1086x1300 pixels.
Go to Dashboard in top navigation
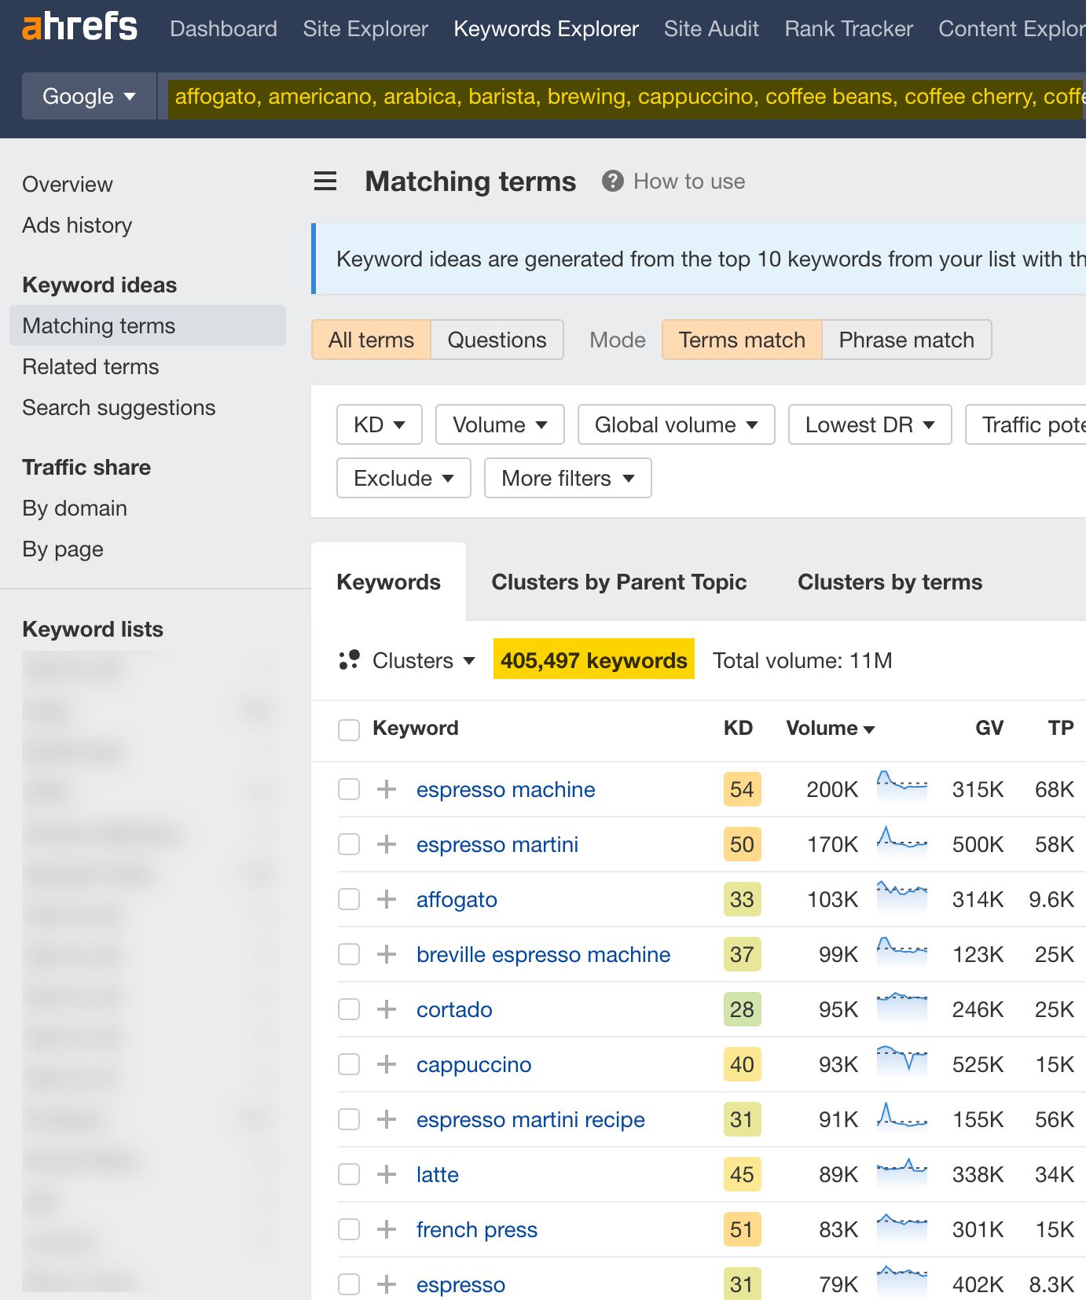pos(223,29)
